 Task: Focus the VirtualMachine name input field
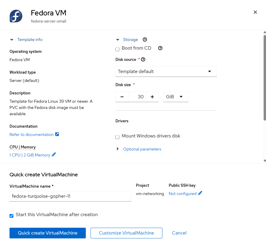[x=70, y=196]
